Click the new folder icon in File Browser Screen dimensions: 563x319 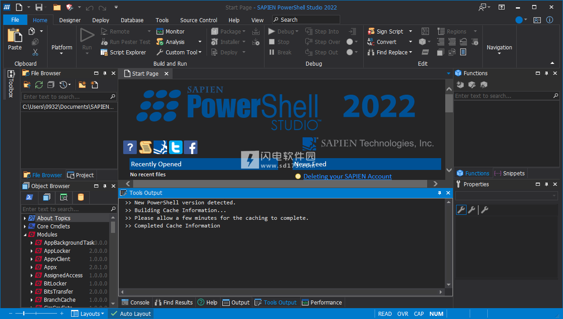point(82,85)
